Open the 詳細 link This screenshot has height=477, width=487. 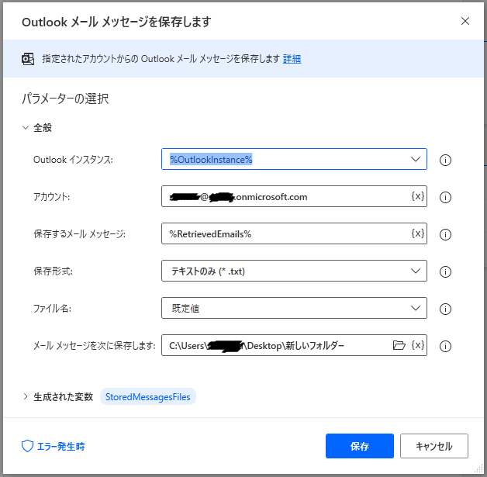(x=292, y=59)
